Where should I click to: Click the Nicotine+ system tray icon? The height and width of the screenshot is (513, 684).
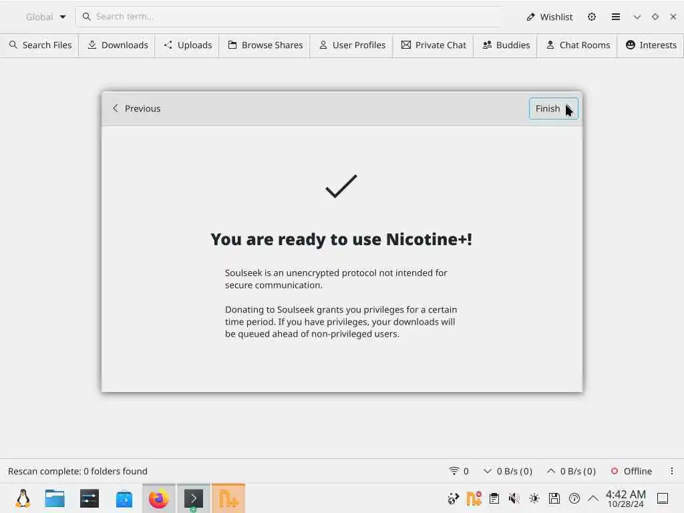pos(474,498)
